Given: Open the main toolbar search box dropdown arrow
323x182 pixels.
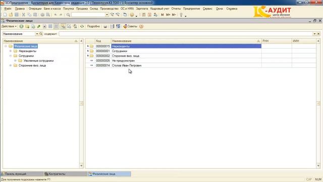Looking at the screenshot, I should click(x=107, y=15).
